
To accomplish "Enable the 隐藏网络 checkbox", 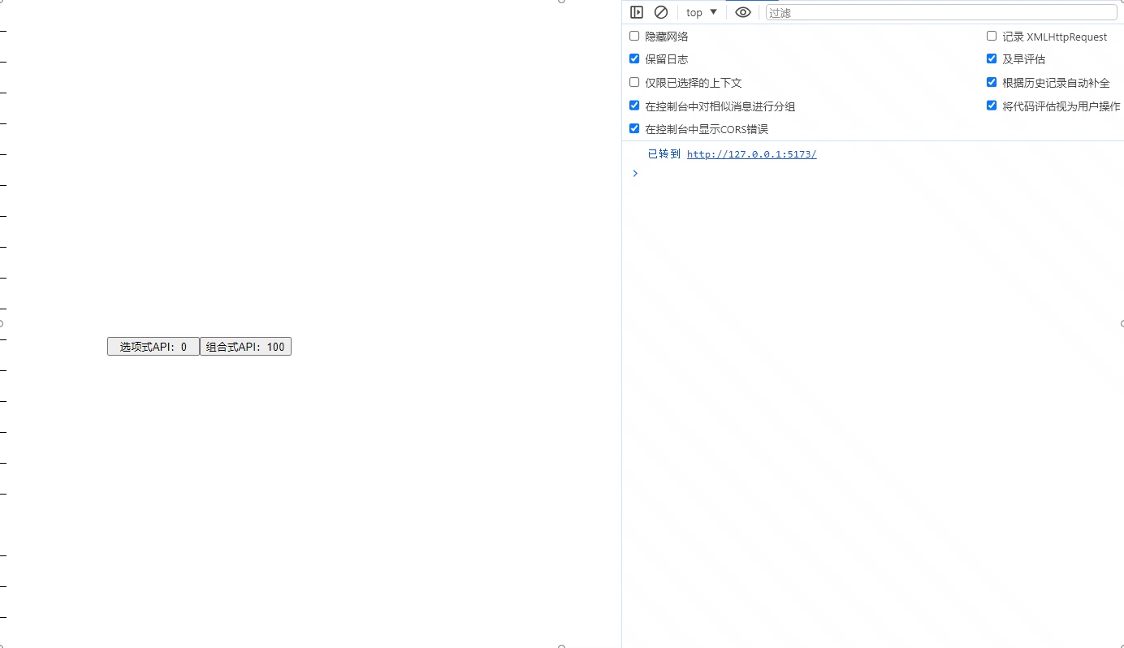I will 634,36.
